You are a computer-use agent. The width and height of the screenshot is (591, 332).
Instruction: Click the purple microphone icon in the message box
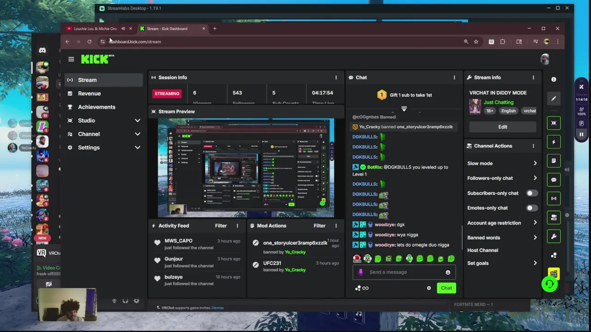coord(361,272)
